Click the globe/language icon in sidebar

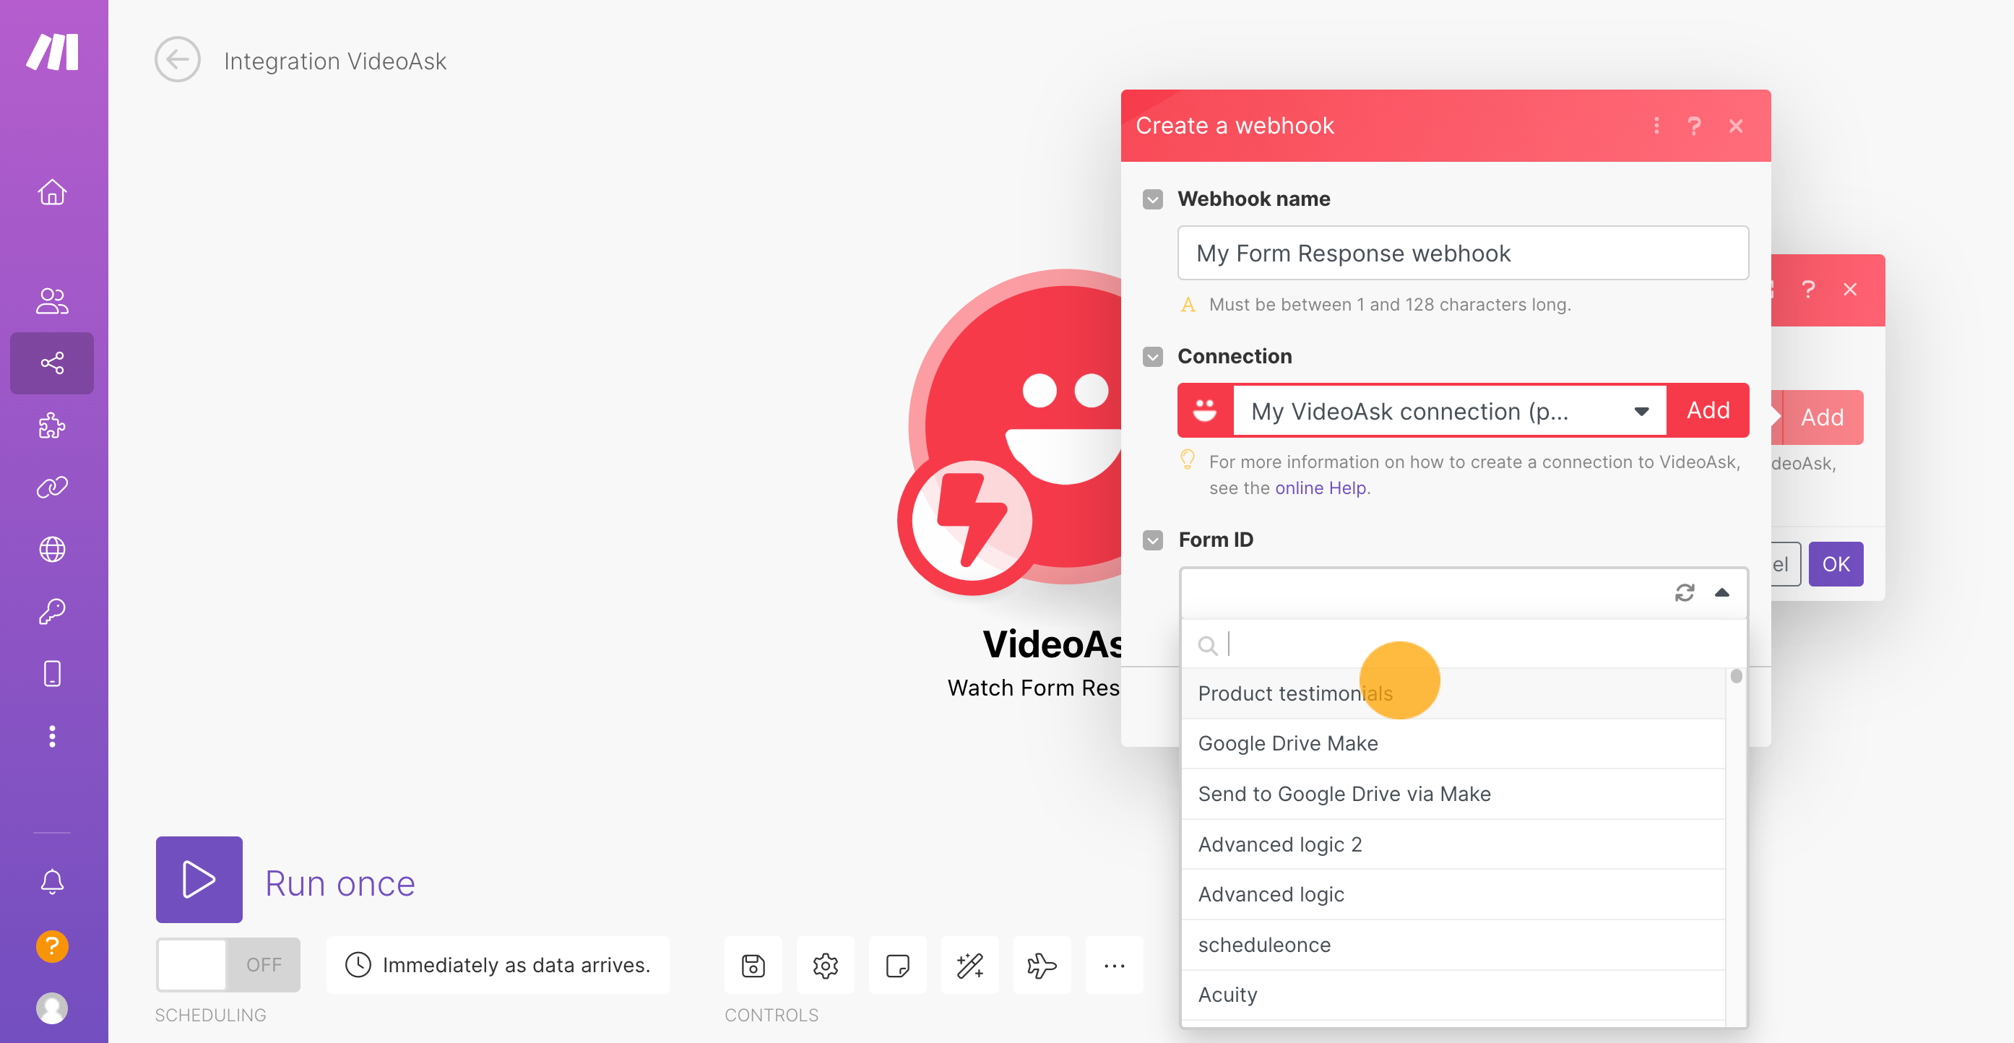click(x=53, y=548)
